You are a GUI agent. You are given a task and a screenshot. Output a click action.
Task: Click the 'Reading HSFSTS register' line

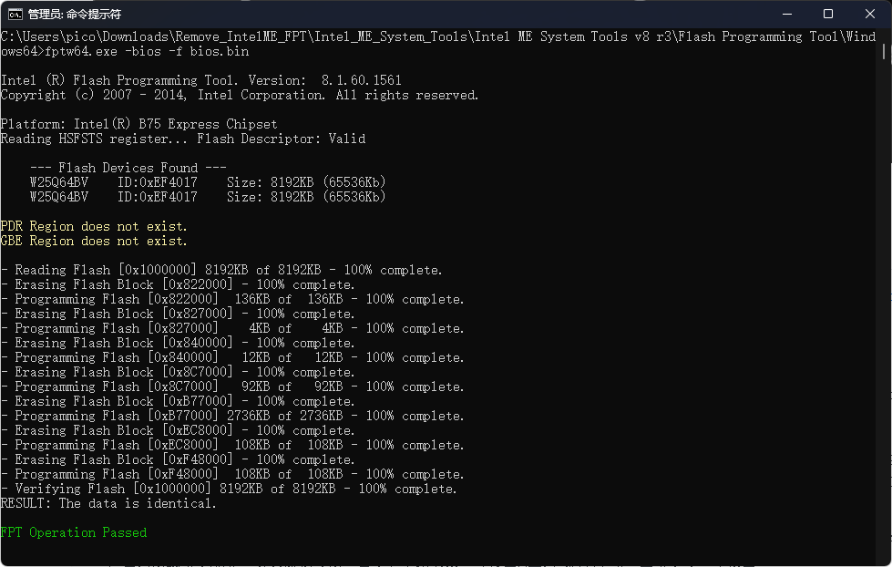point(182,139)
